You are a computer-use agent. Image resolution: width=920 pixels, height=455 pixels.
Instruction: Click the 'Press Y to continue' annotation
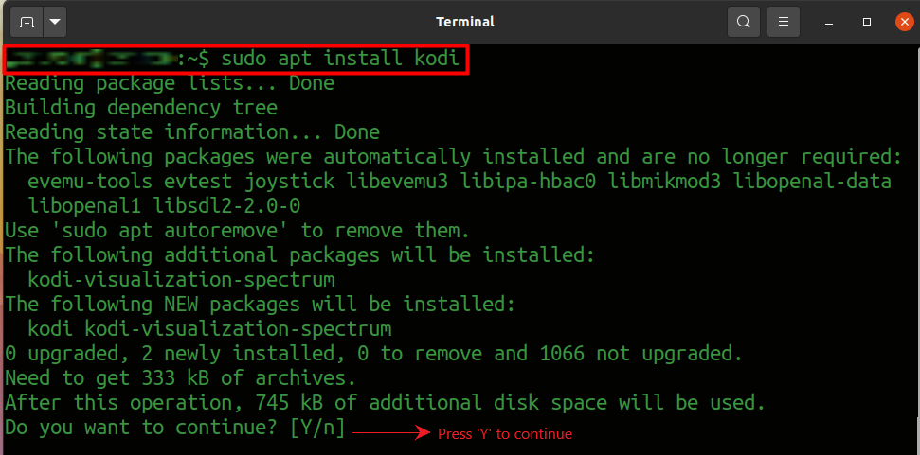pos(505,434)
